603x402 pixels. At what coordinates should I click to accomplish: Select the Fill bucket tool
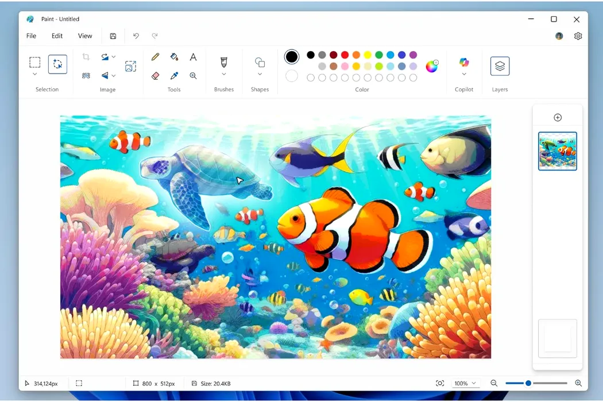click(x=174, y=57)
